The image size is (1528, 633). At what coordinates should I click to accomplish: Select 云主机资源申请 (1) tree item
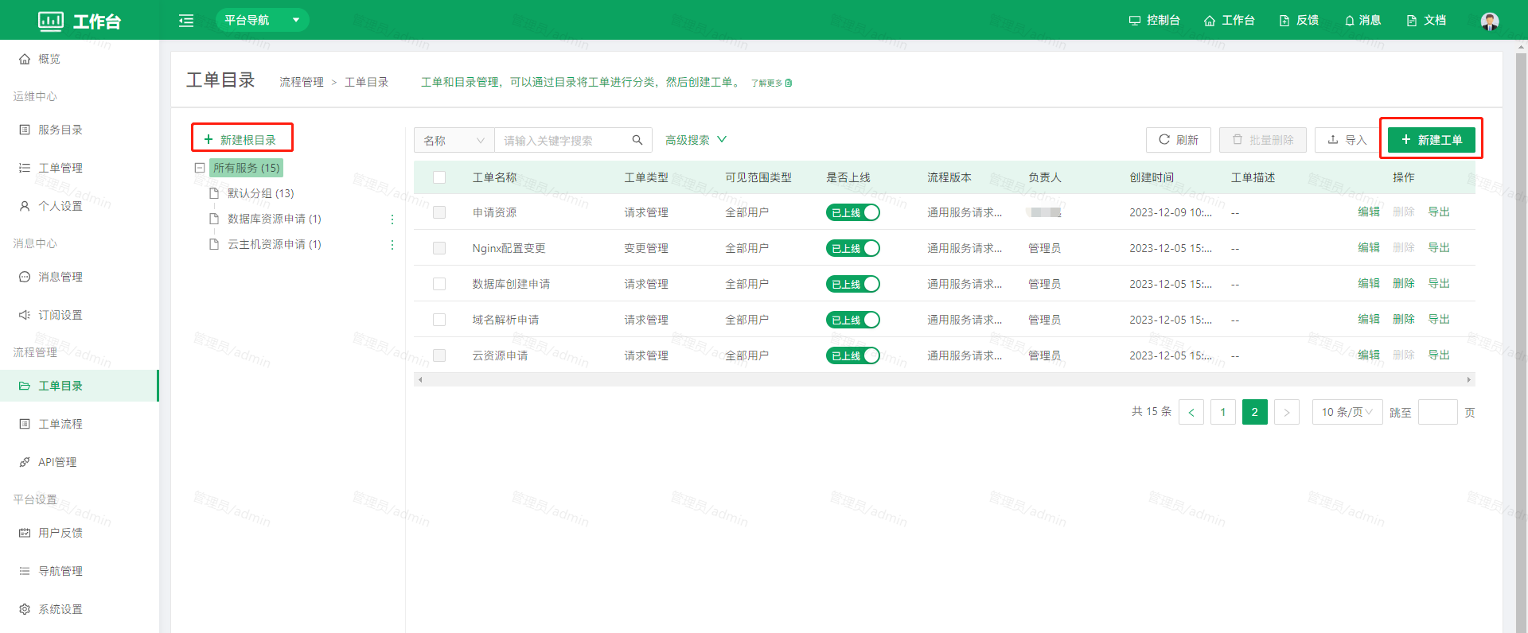coord(274,244)
